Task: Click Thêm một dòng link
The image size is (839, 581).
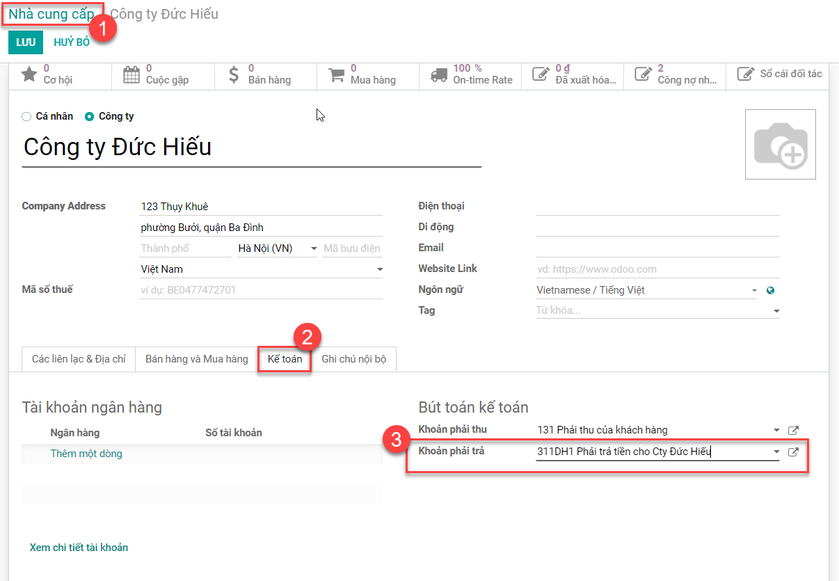Action: pyautogui.click(x=86, y=454)
